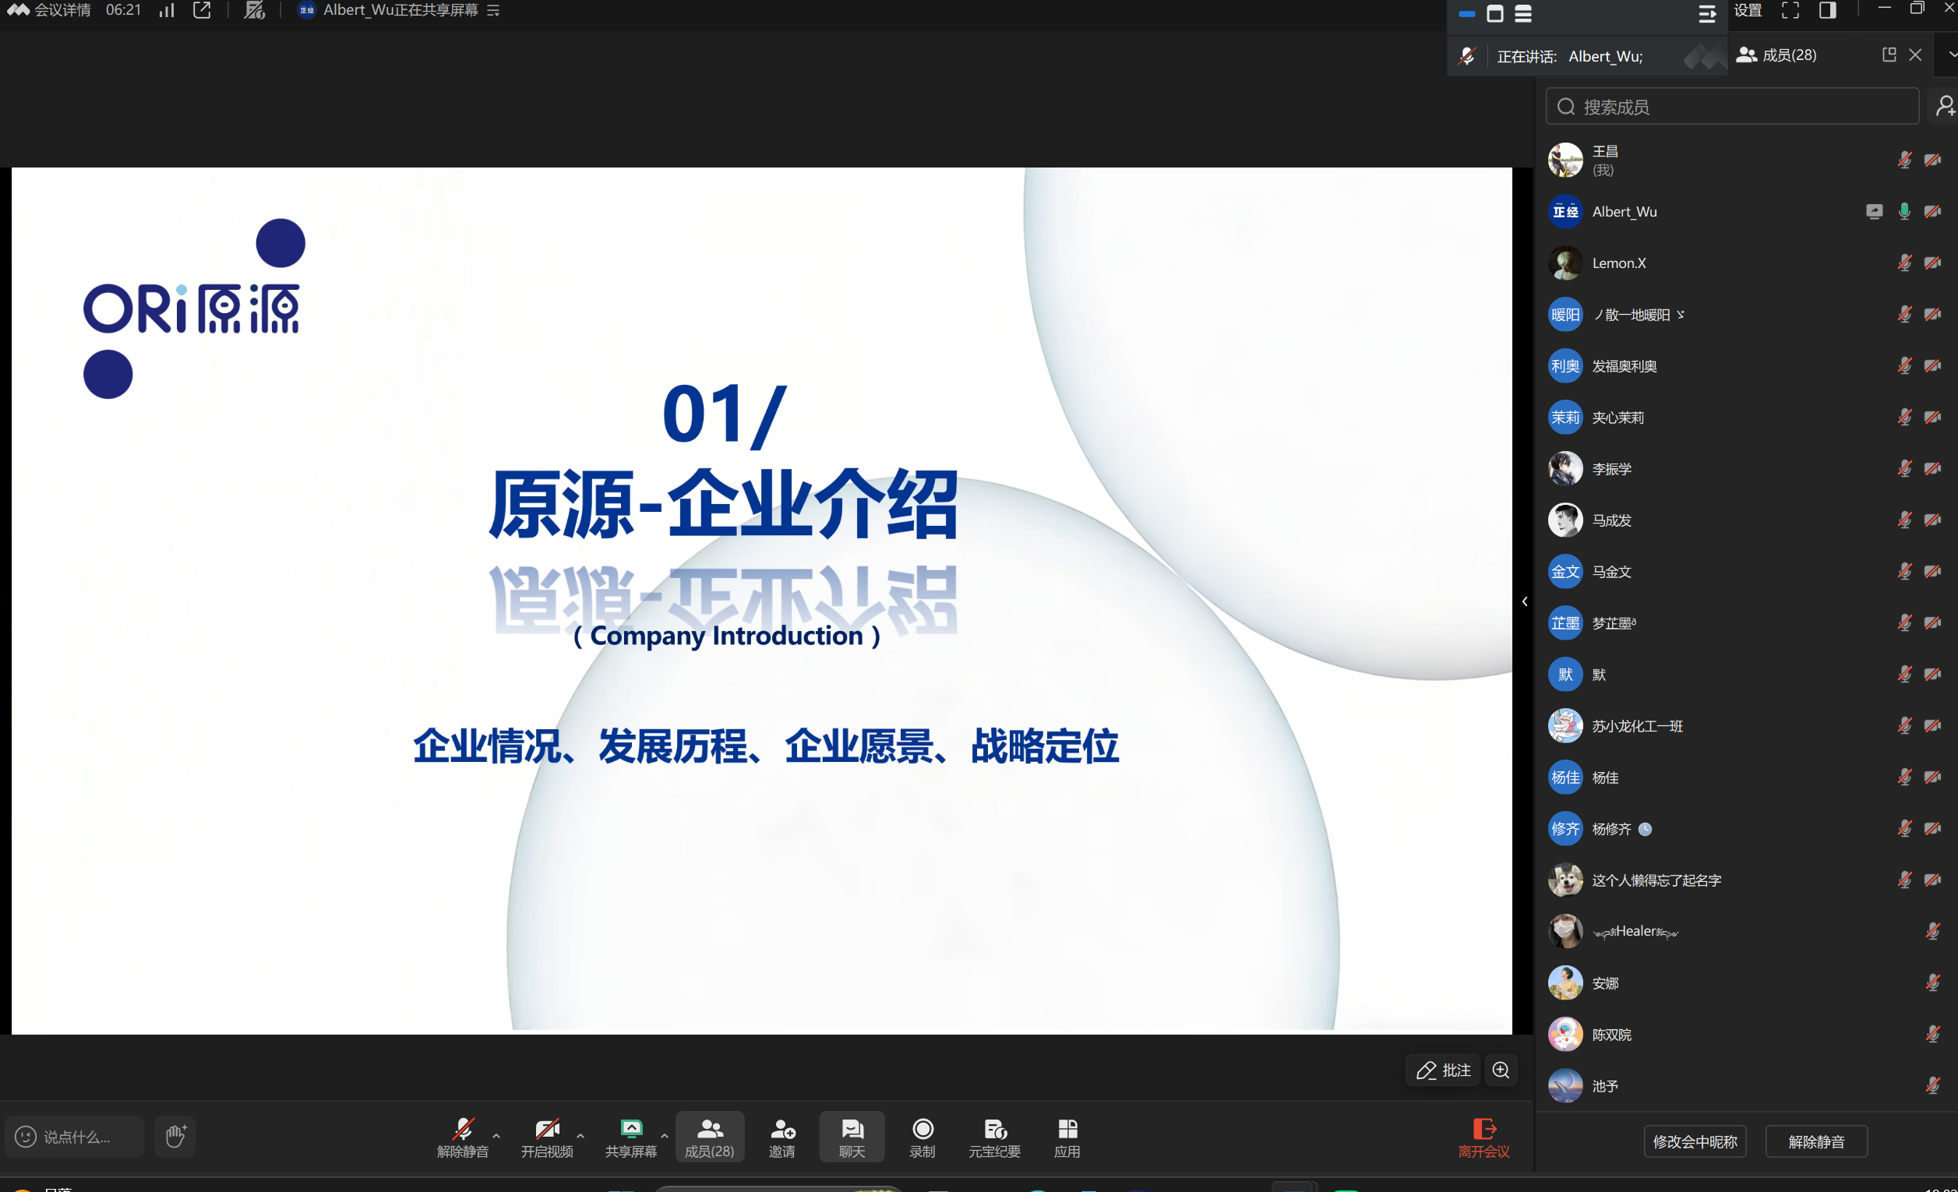The width and height of the screenshot is (1958, 1192).
Task: Select the 批注 annotation tool
Action: point(1442,1070)
